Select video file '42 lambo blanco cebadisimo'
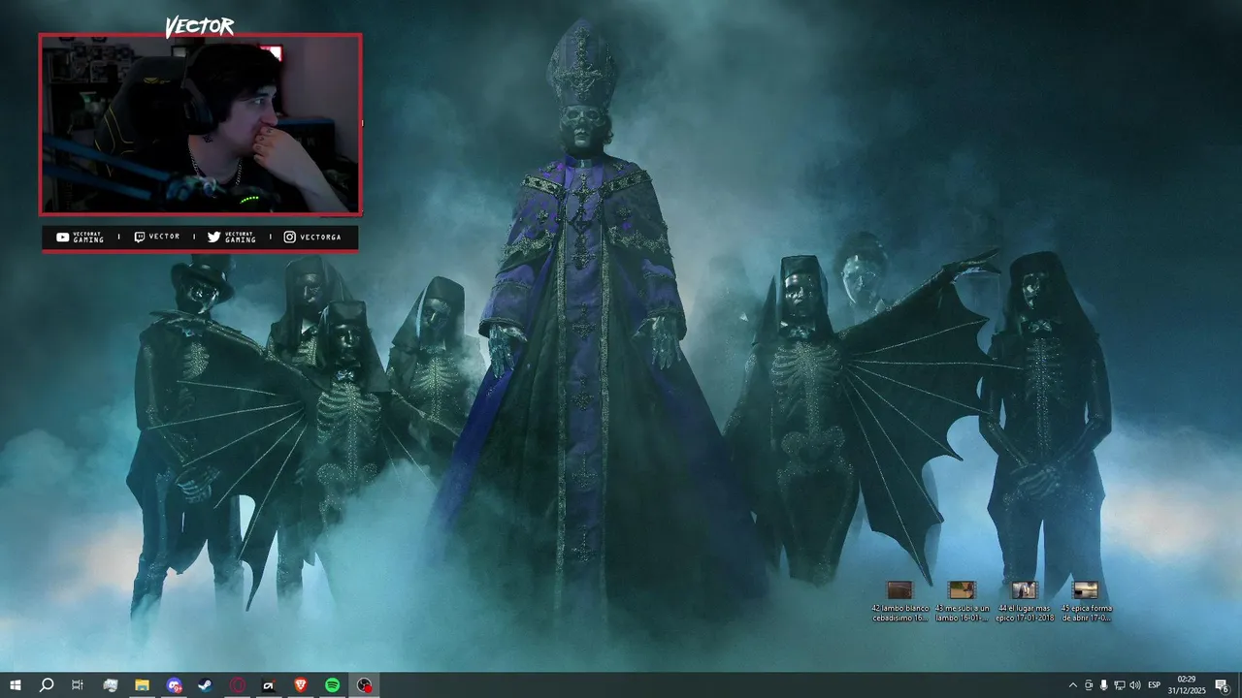This screenshot has height=698, width=1242. (900, 601)
